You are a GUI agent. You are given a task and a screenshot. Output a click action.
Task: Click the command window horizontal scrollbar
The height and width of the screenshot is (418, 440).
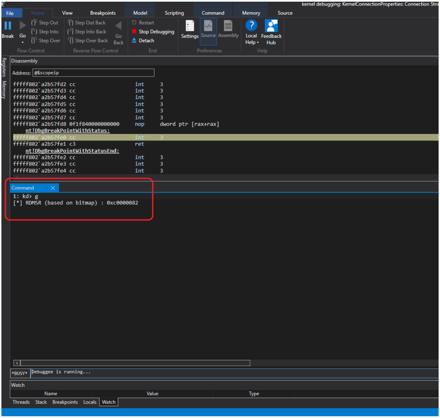[x=135, y=363]
